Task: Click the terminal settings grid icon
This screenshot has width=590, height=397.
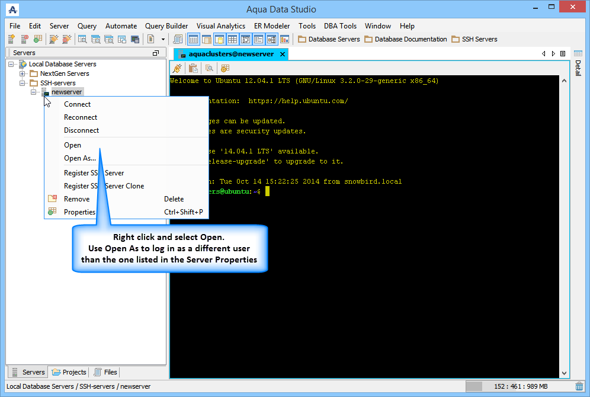Action: (x=225, y=68)
